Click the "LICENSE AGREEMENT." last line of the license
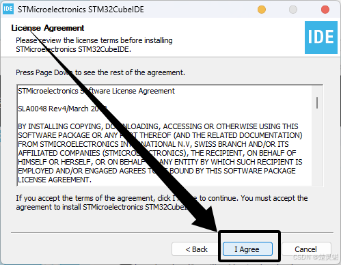The width and height of the screenshot is (341, 265). click(x=55, y=180)
